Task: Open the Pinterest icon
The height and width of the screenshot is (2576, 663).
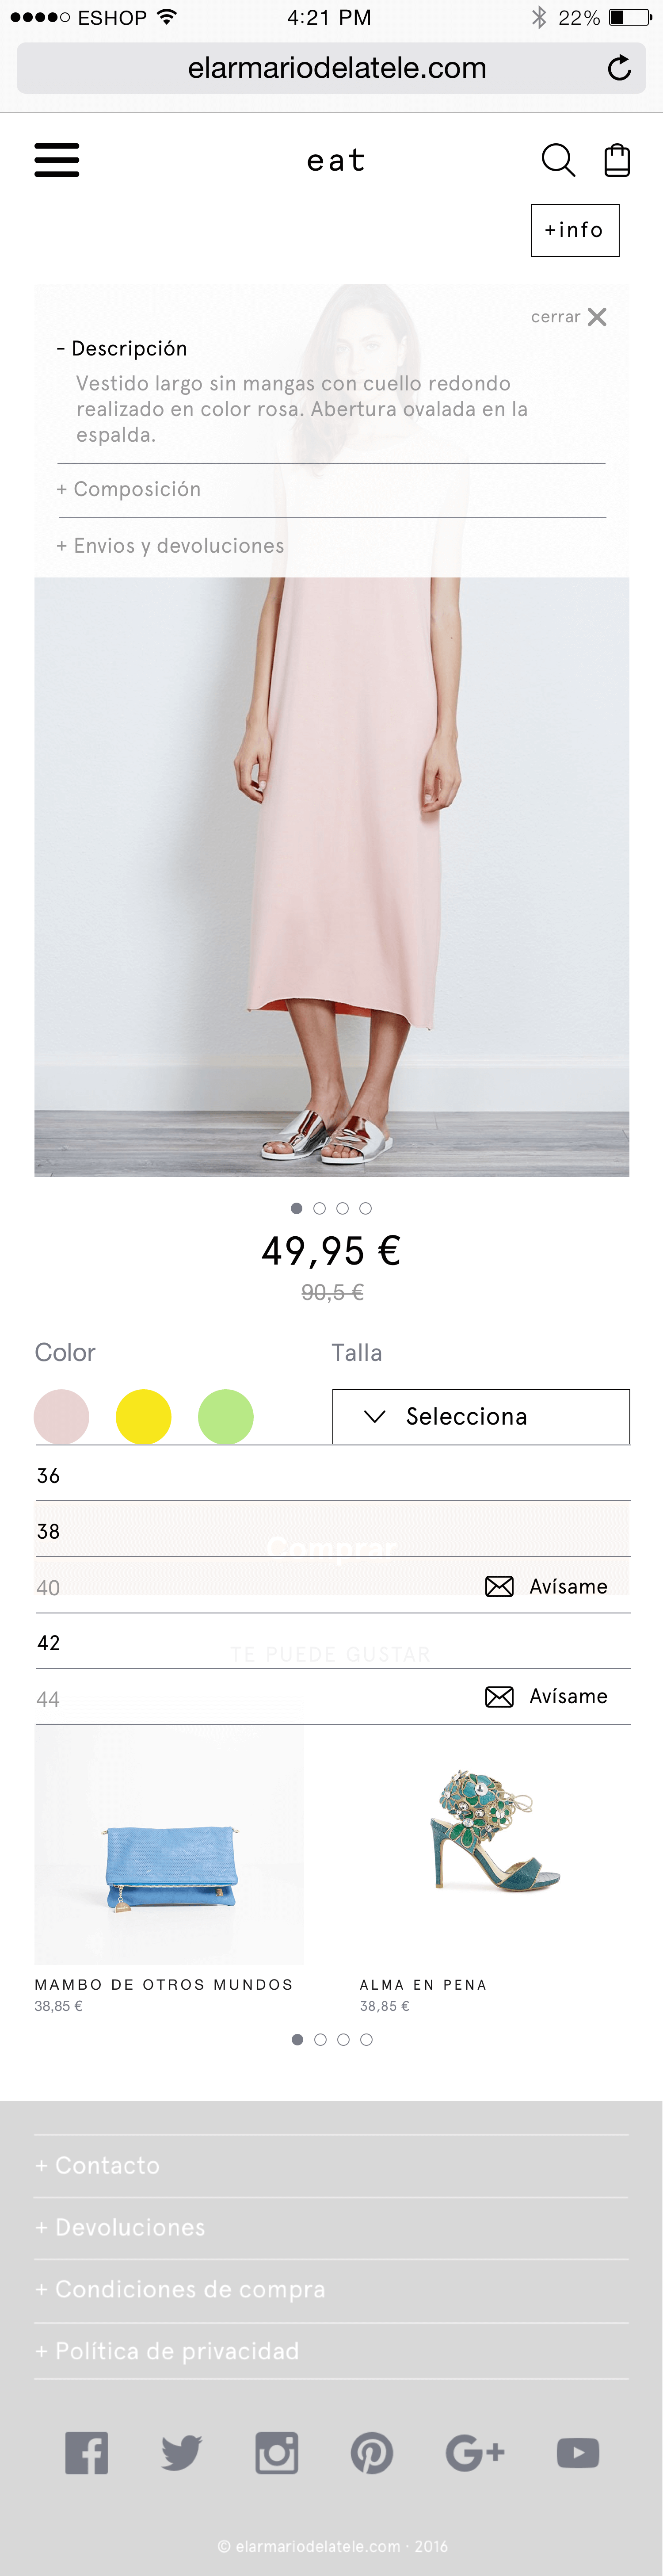Action: [372, 2453]
